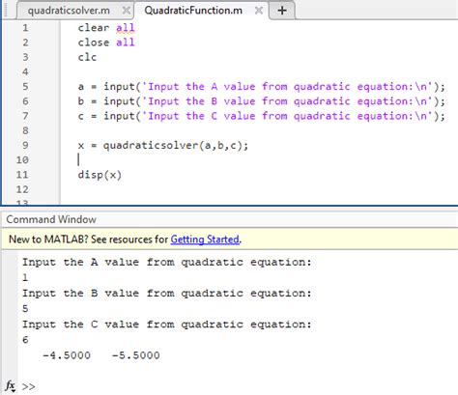
Task: Click the 'c = input' code line
Action: click(x=261, y=116)
